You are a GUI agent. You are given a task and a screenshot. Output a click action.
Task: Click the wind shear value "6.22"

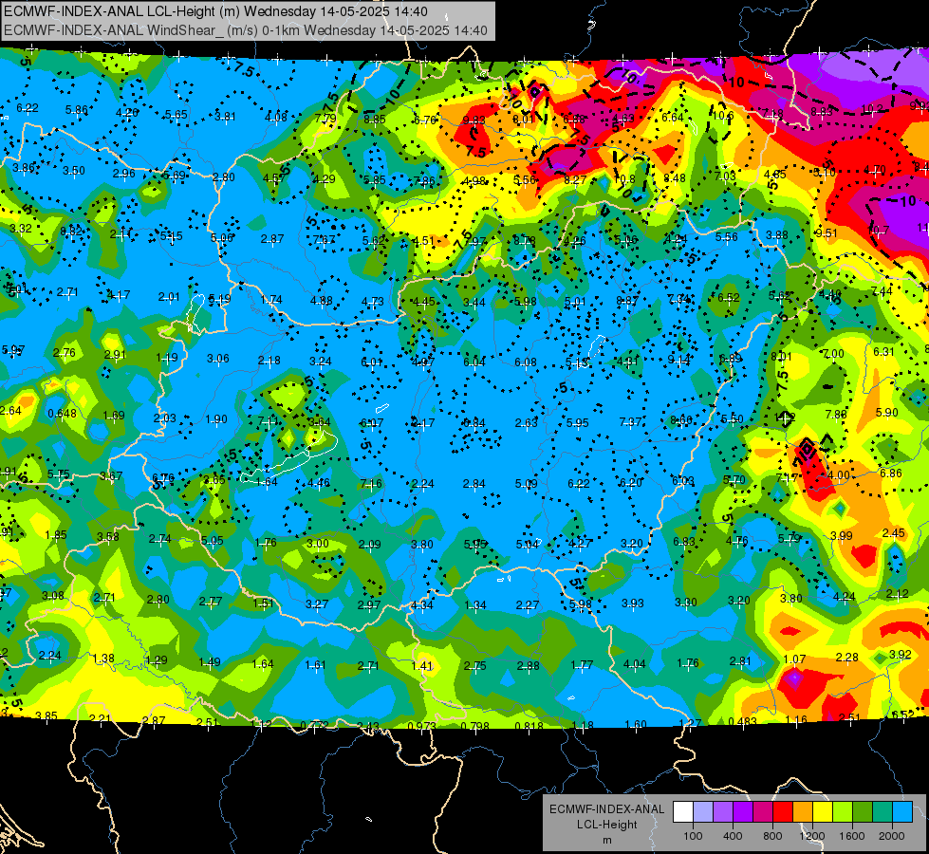click(28, 108)
